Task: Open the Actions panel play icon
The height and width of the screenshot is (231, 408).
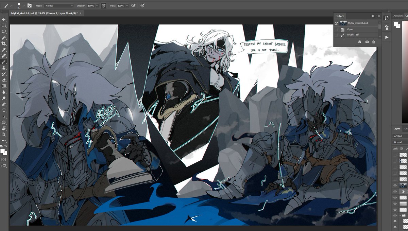Action: [x=387, y=37]
